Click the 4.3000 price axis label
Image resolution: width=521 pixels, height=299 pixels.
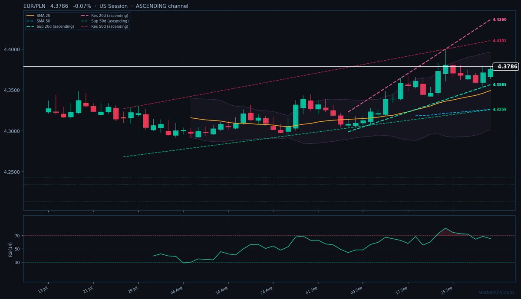coord(13,131)
